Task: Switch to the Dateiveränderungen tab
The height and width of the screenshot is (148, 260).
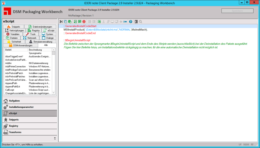Action: pyautogui.click(x=40, y=27)
